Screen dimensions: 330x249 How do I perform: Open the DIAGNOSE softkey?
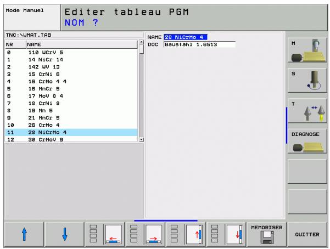pyautogui.click(x=307, y=141)
